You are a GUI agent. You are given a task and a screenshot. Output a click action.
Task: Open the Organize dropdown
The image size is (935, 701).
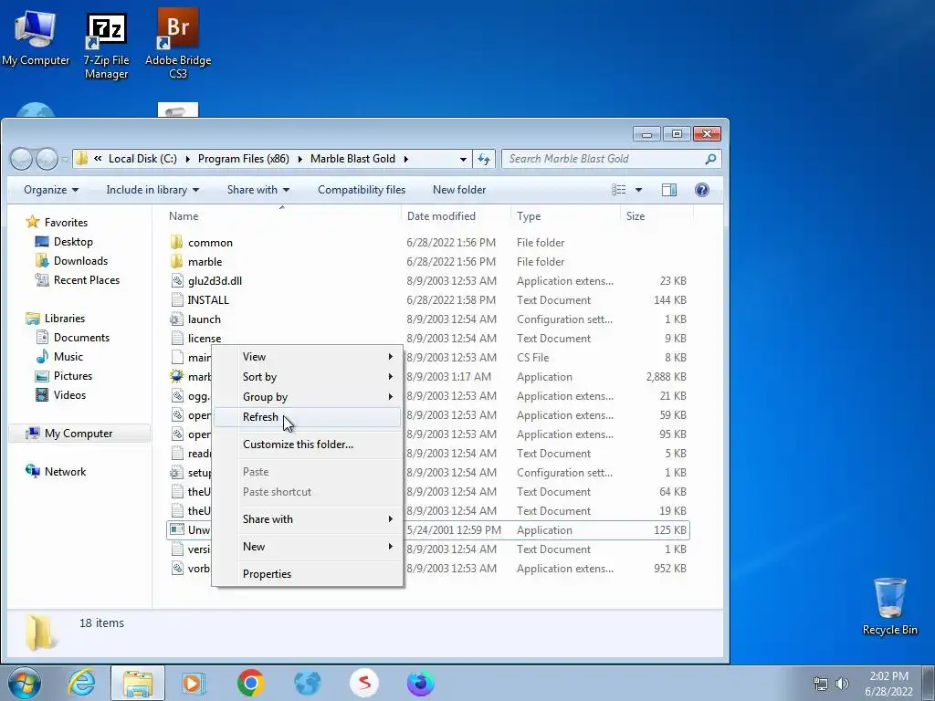pyautogui.click(x=51, y=190)
